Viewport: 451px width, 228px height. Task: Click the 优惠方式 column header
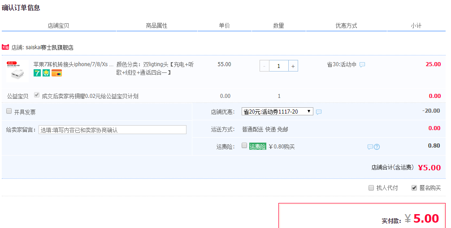point(346,25)
